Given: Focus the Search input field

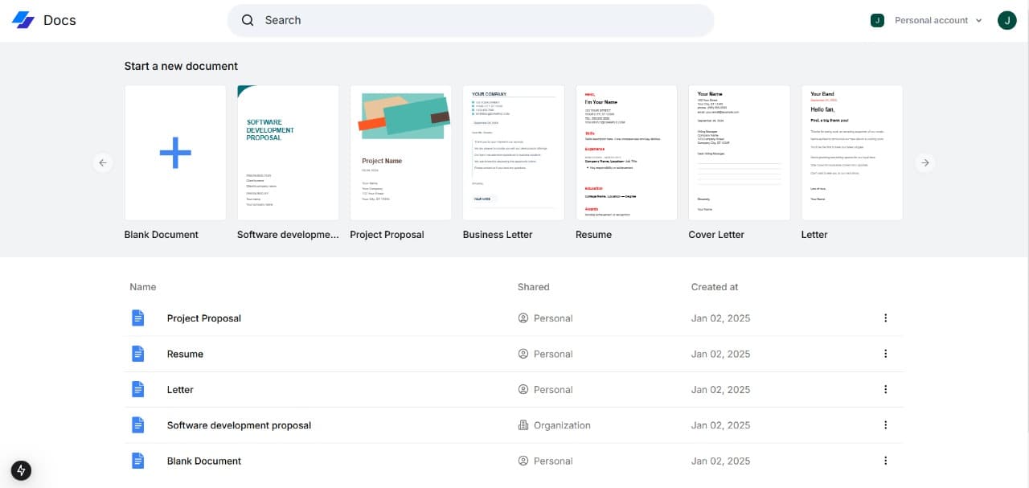Looking at the screenshot, I should point(470,20).
